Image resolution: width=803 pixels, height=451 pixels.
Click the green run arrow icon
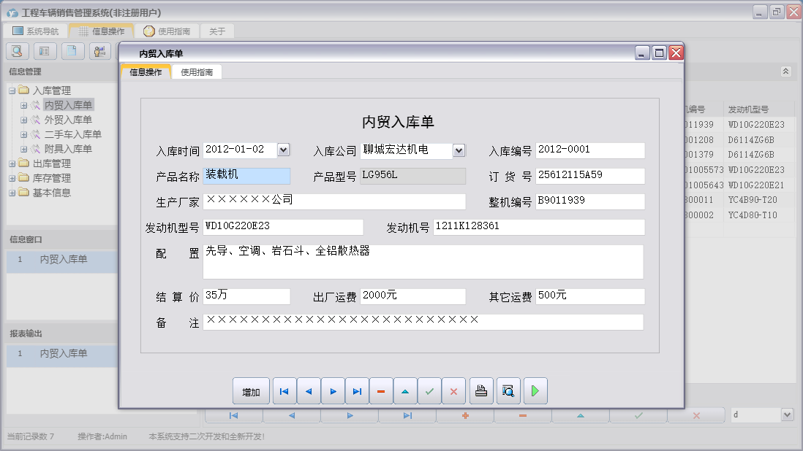535,390
